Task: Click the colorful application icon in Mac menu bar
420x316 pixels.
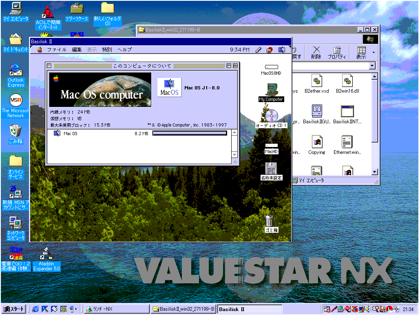Action: [x=270, y=50]
